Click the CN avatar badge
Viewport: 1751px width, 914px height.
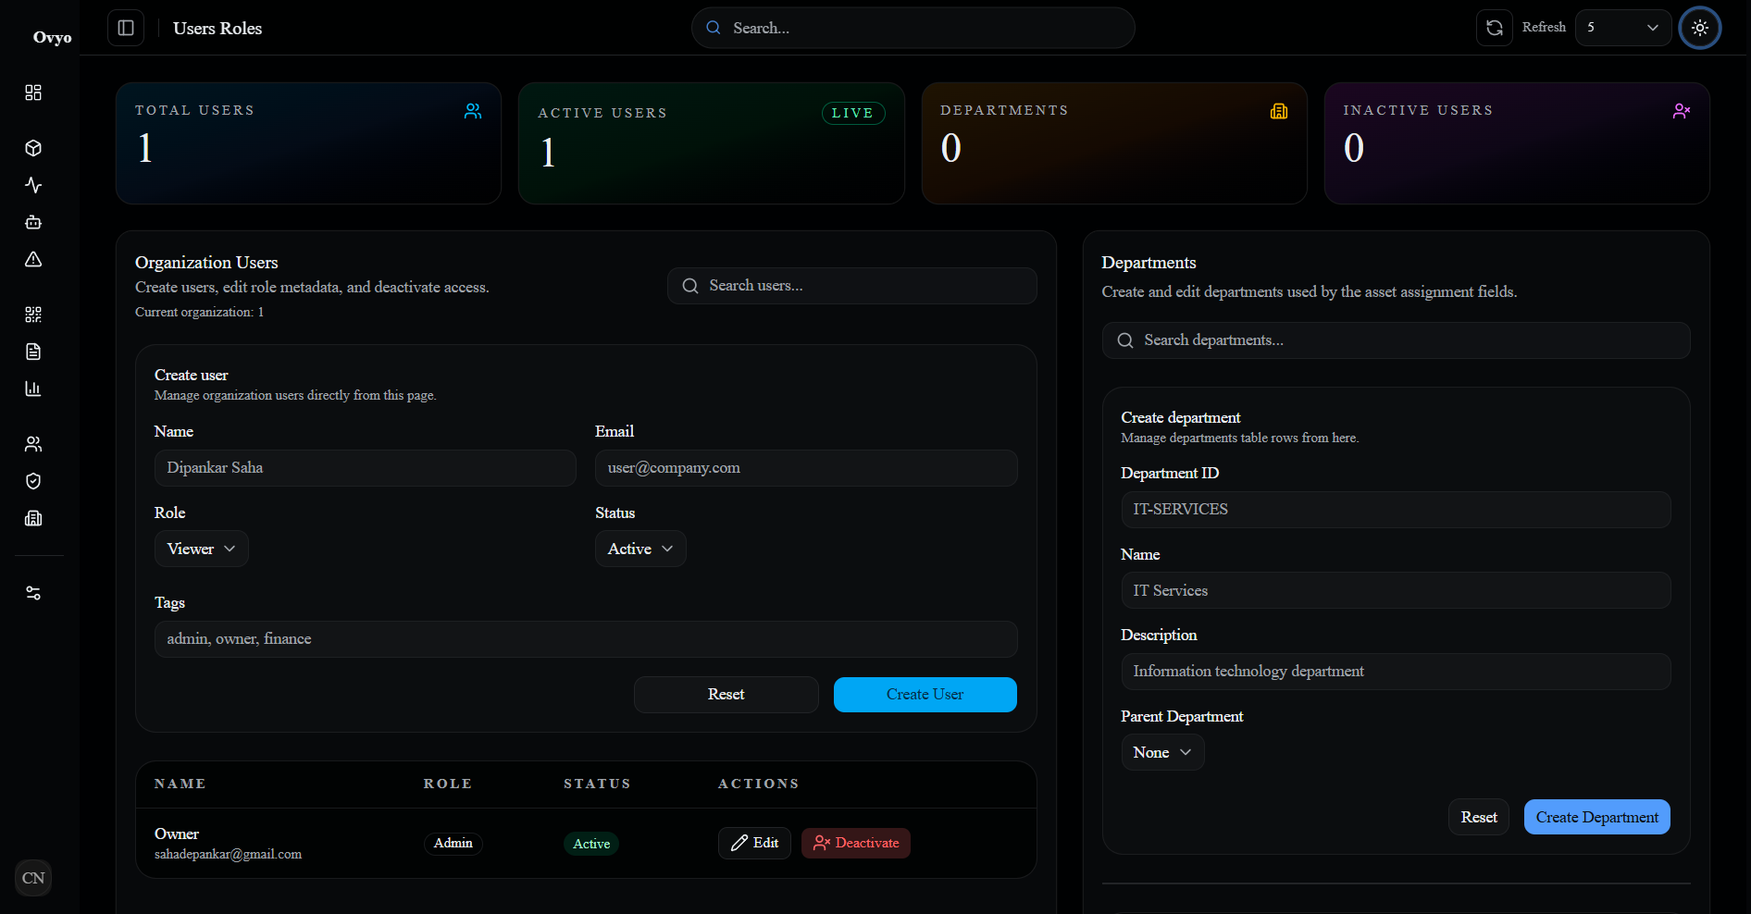33,878
